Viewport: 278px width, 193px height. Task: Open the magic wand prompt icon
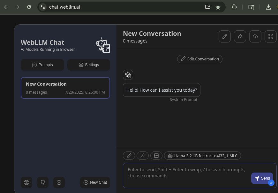click(x=143, y=156)
